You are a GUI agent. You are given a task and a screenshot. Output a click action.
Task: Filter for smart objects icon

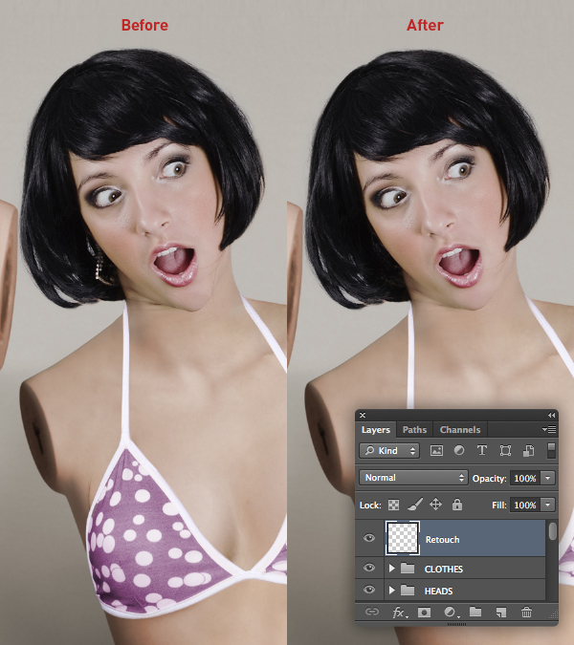[528, 451]
